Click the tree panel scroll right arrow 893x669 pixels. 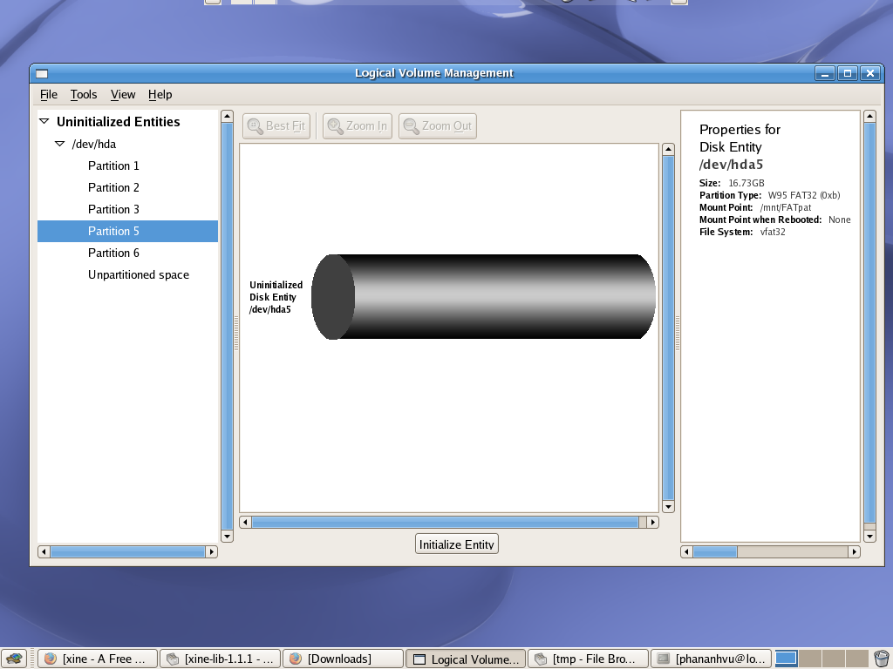coord(211,551)
